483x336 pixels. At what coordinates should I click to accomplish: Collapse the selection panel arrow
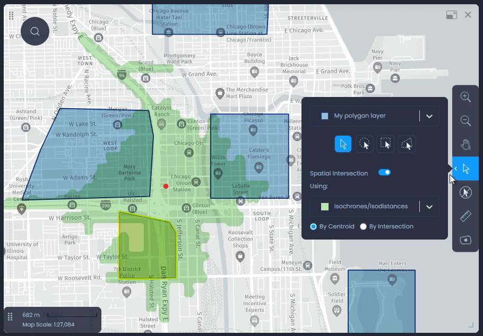(455, 169)
